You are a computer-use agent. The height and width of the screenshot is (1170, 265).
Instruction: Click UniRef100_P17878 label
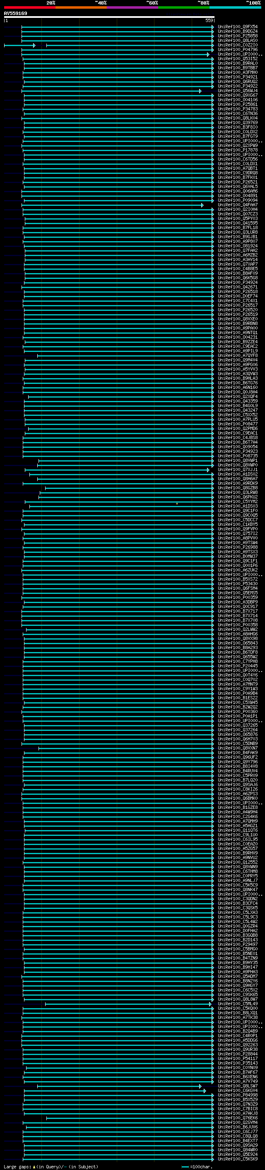[x=238, y=150]
